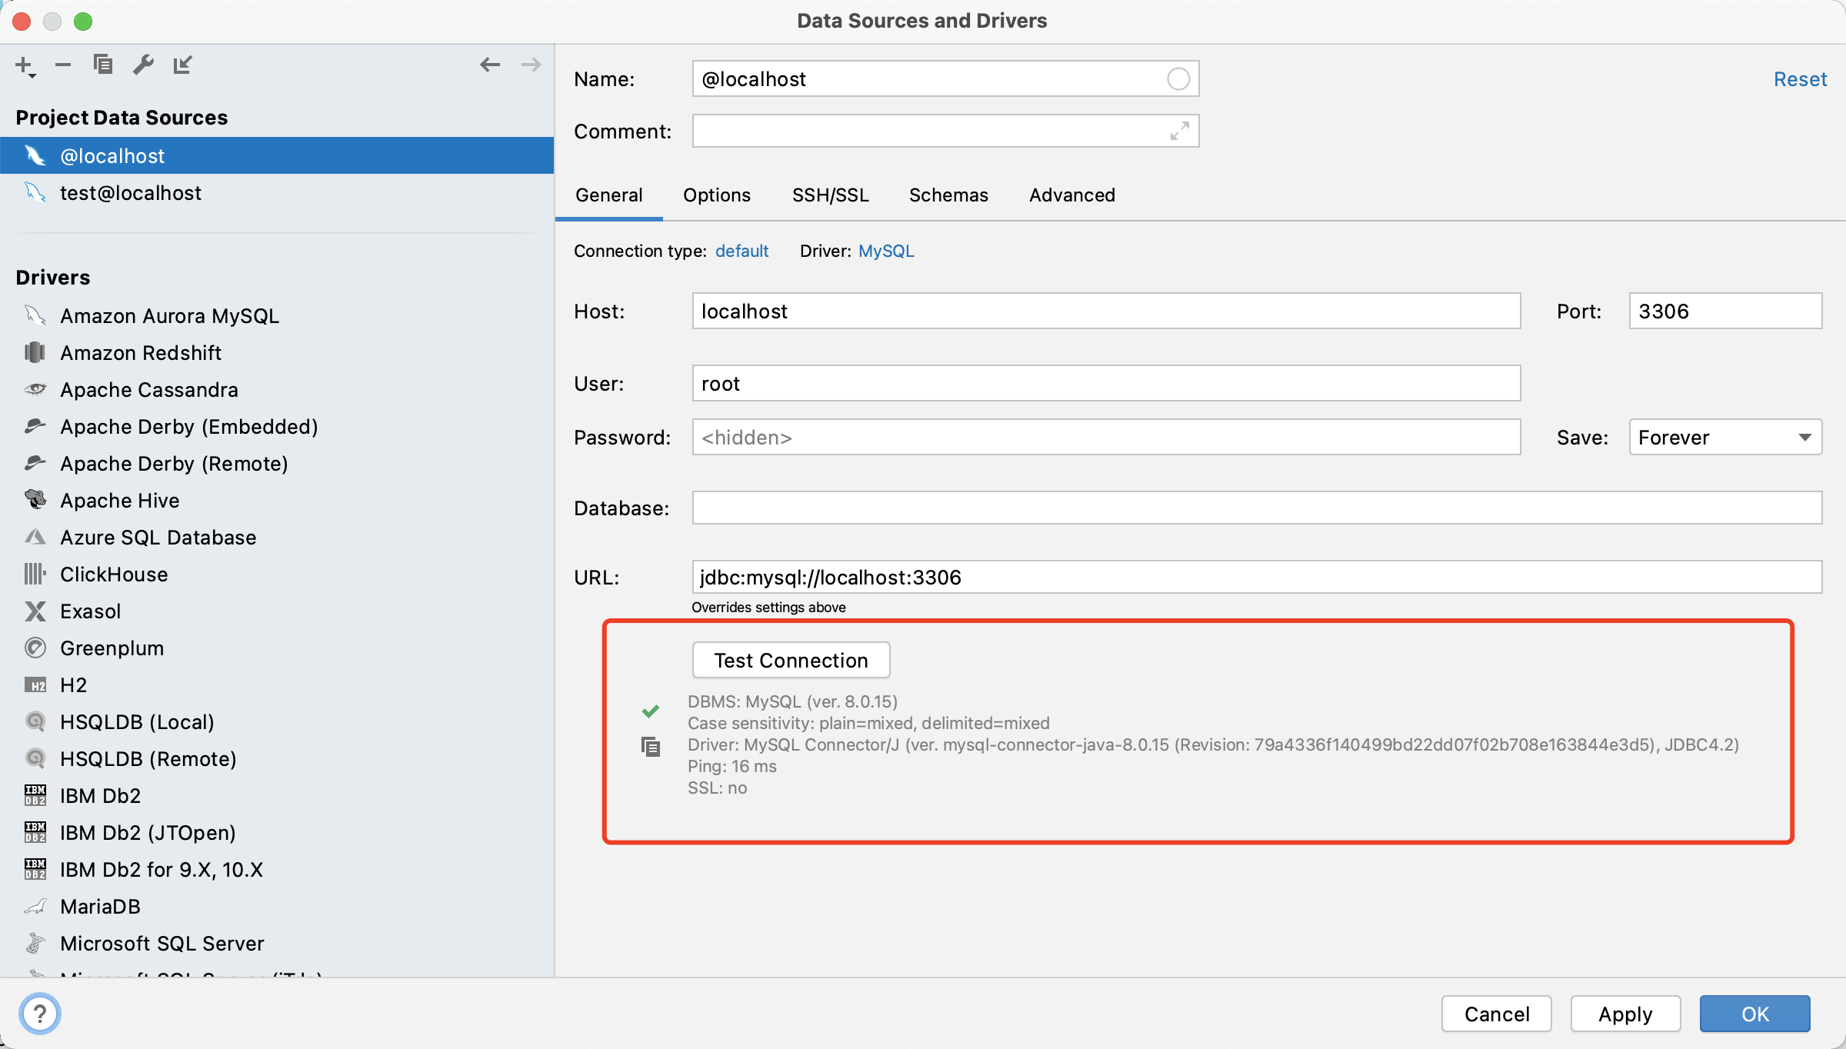Change the MySQL driver selection
This screenshot has height=1049, width=1846.
point(886,251)
